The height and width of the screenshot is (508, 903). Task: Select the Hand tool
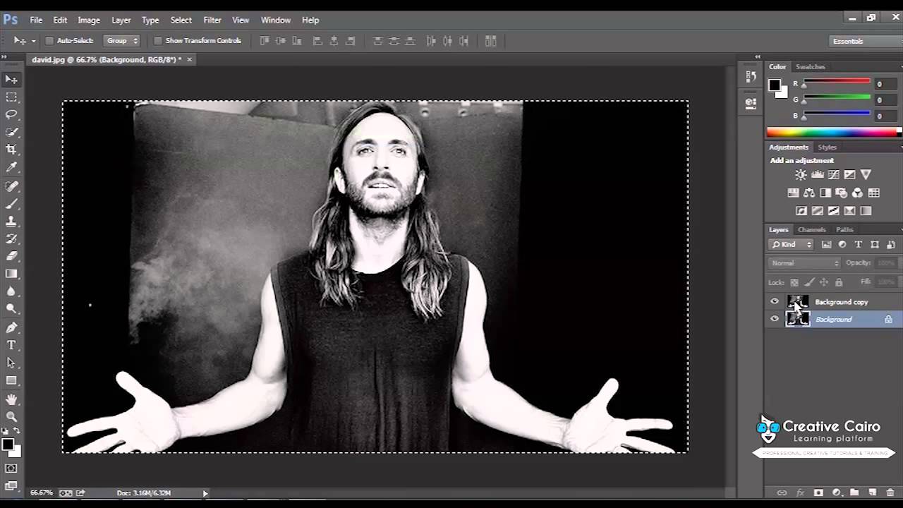(11, 400)
